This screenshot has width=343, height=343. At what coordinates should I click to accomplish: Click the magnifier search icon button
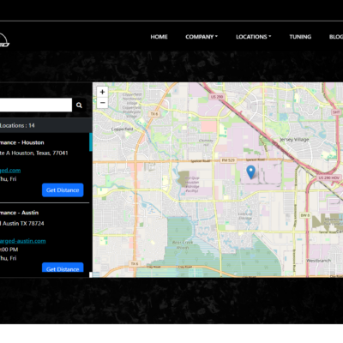pos(79,105)
